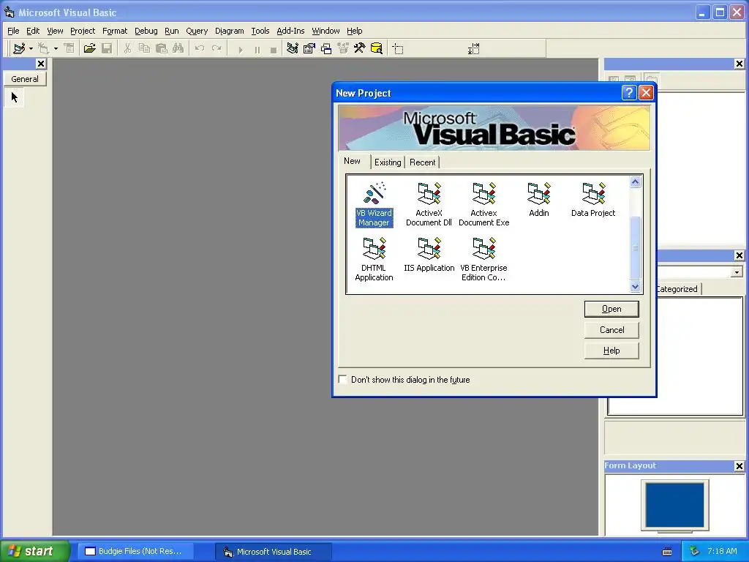Click the clock showing 7:18 AM
Viewport: 749px width, 562px height.
pos(722,551)
